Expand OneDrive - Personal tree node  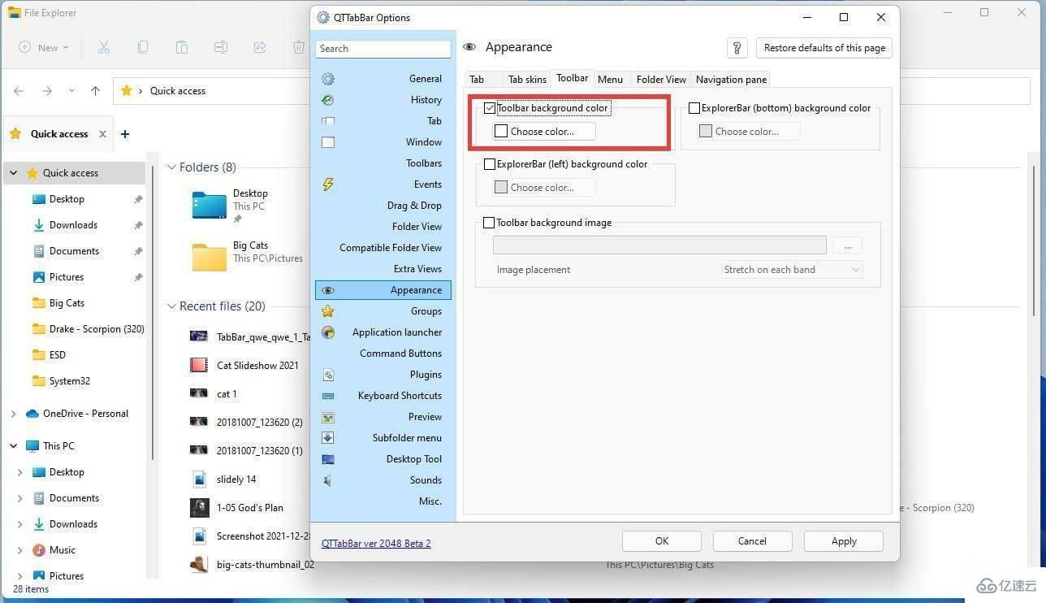click(14, 414)
